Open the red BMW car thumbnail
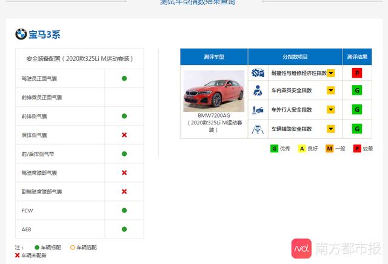The height and width of the screenshot is (264, 388). tap(213, 91)
